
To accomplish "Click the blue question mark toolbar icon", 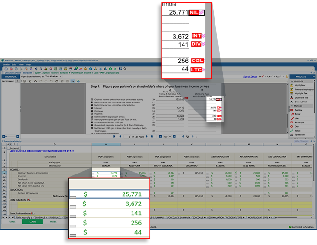I will pos(91,69).
